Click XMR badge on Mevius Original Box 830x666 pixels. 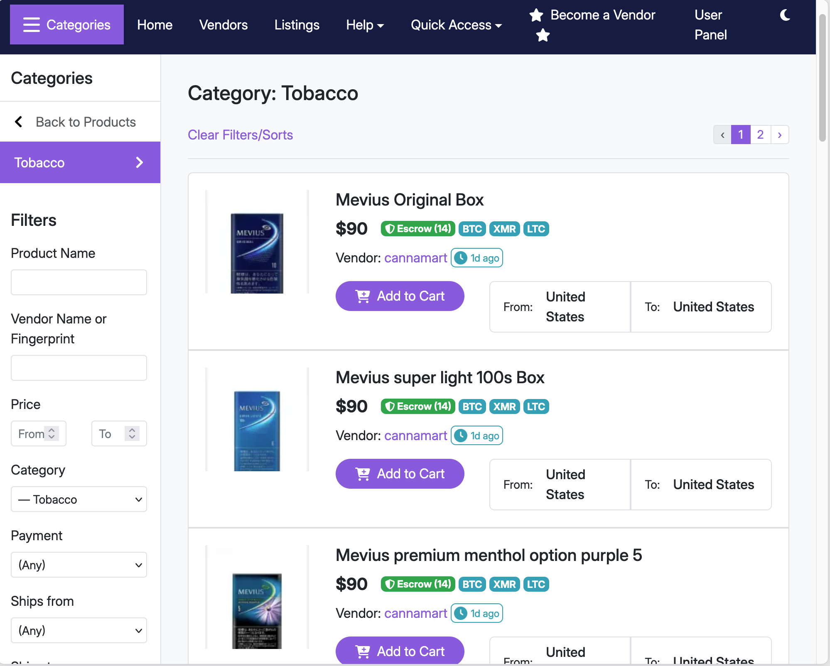(x=504, y=229)
